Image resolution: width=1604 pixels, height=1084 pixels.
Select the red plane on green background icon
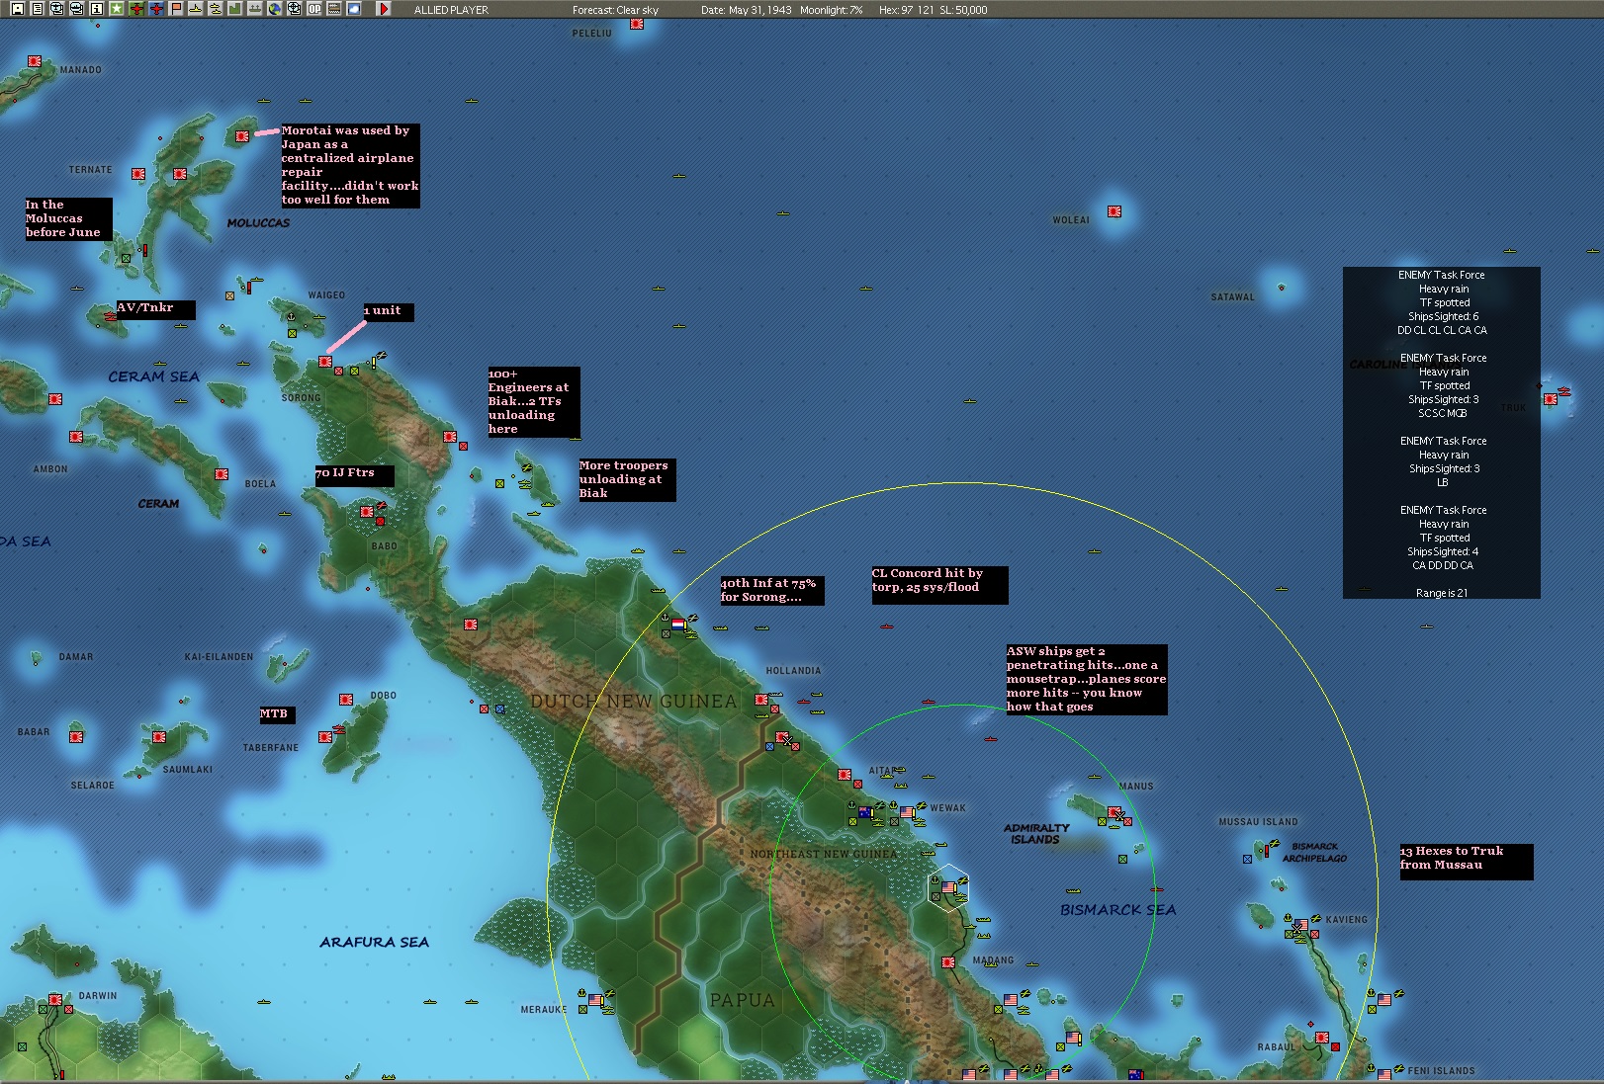pos(136,9)
